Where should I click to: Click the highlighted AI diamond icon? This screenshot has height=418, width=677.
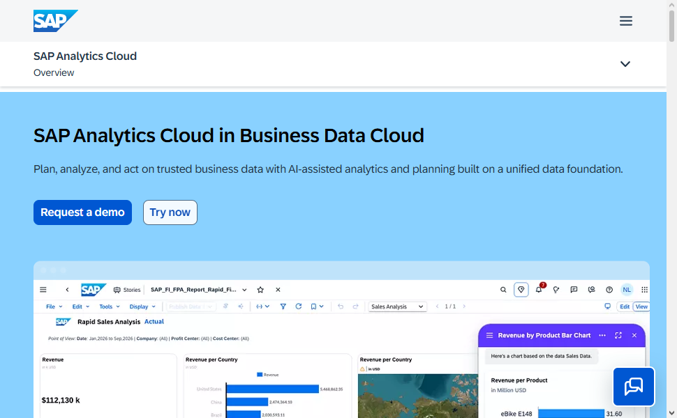tap(521, 290)
